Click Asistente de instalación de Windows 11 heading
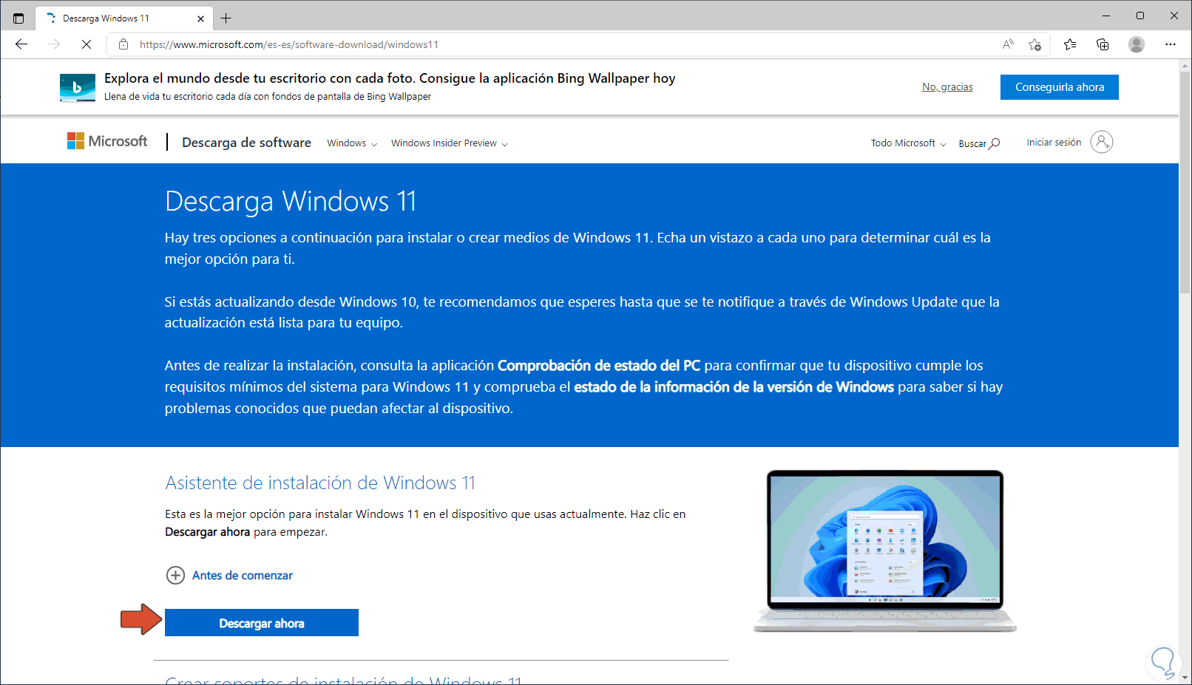This screenshot has height=685, width=1192. coord(320,483)
